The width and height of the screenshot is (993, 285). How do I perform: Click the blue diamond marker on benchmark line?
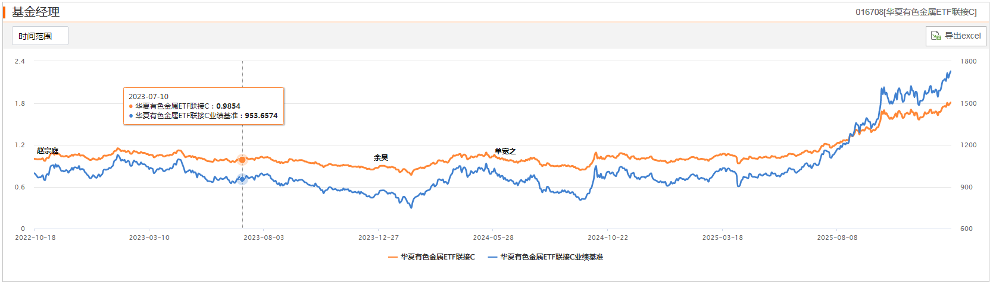point(242,179)
